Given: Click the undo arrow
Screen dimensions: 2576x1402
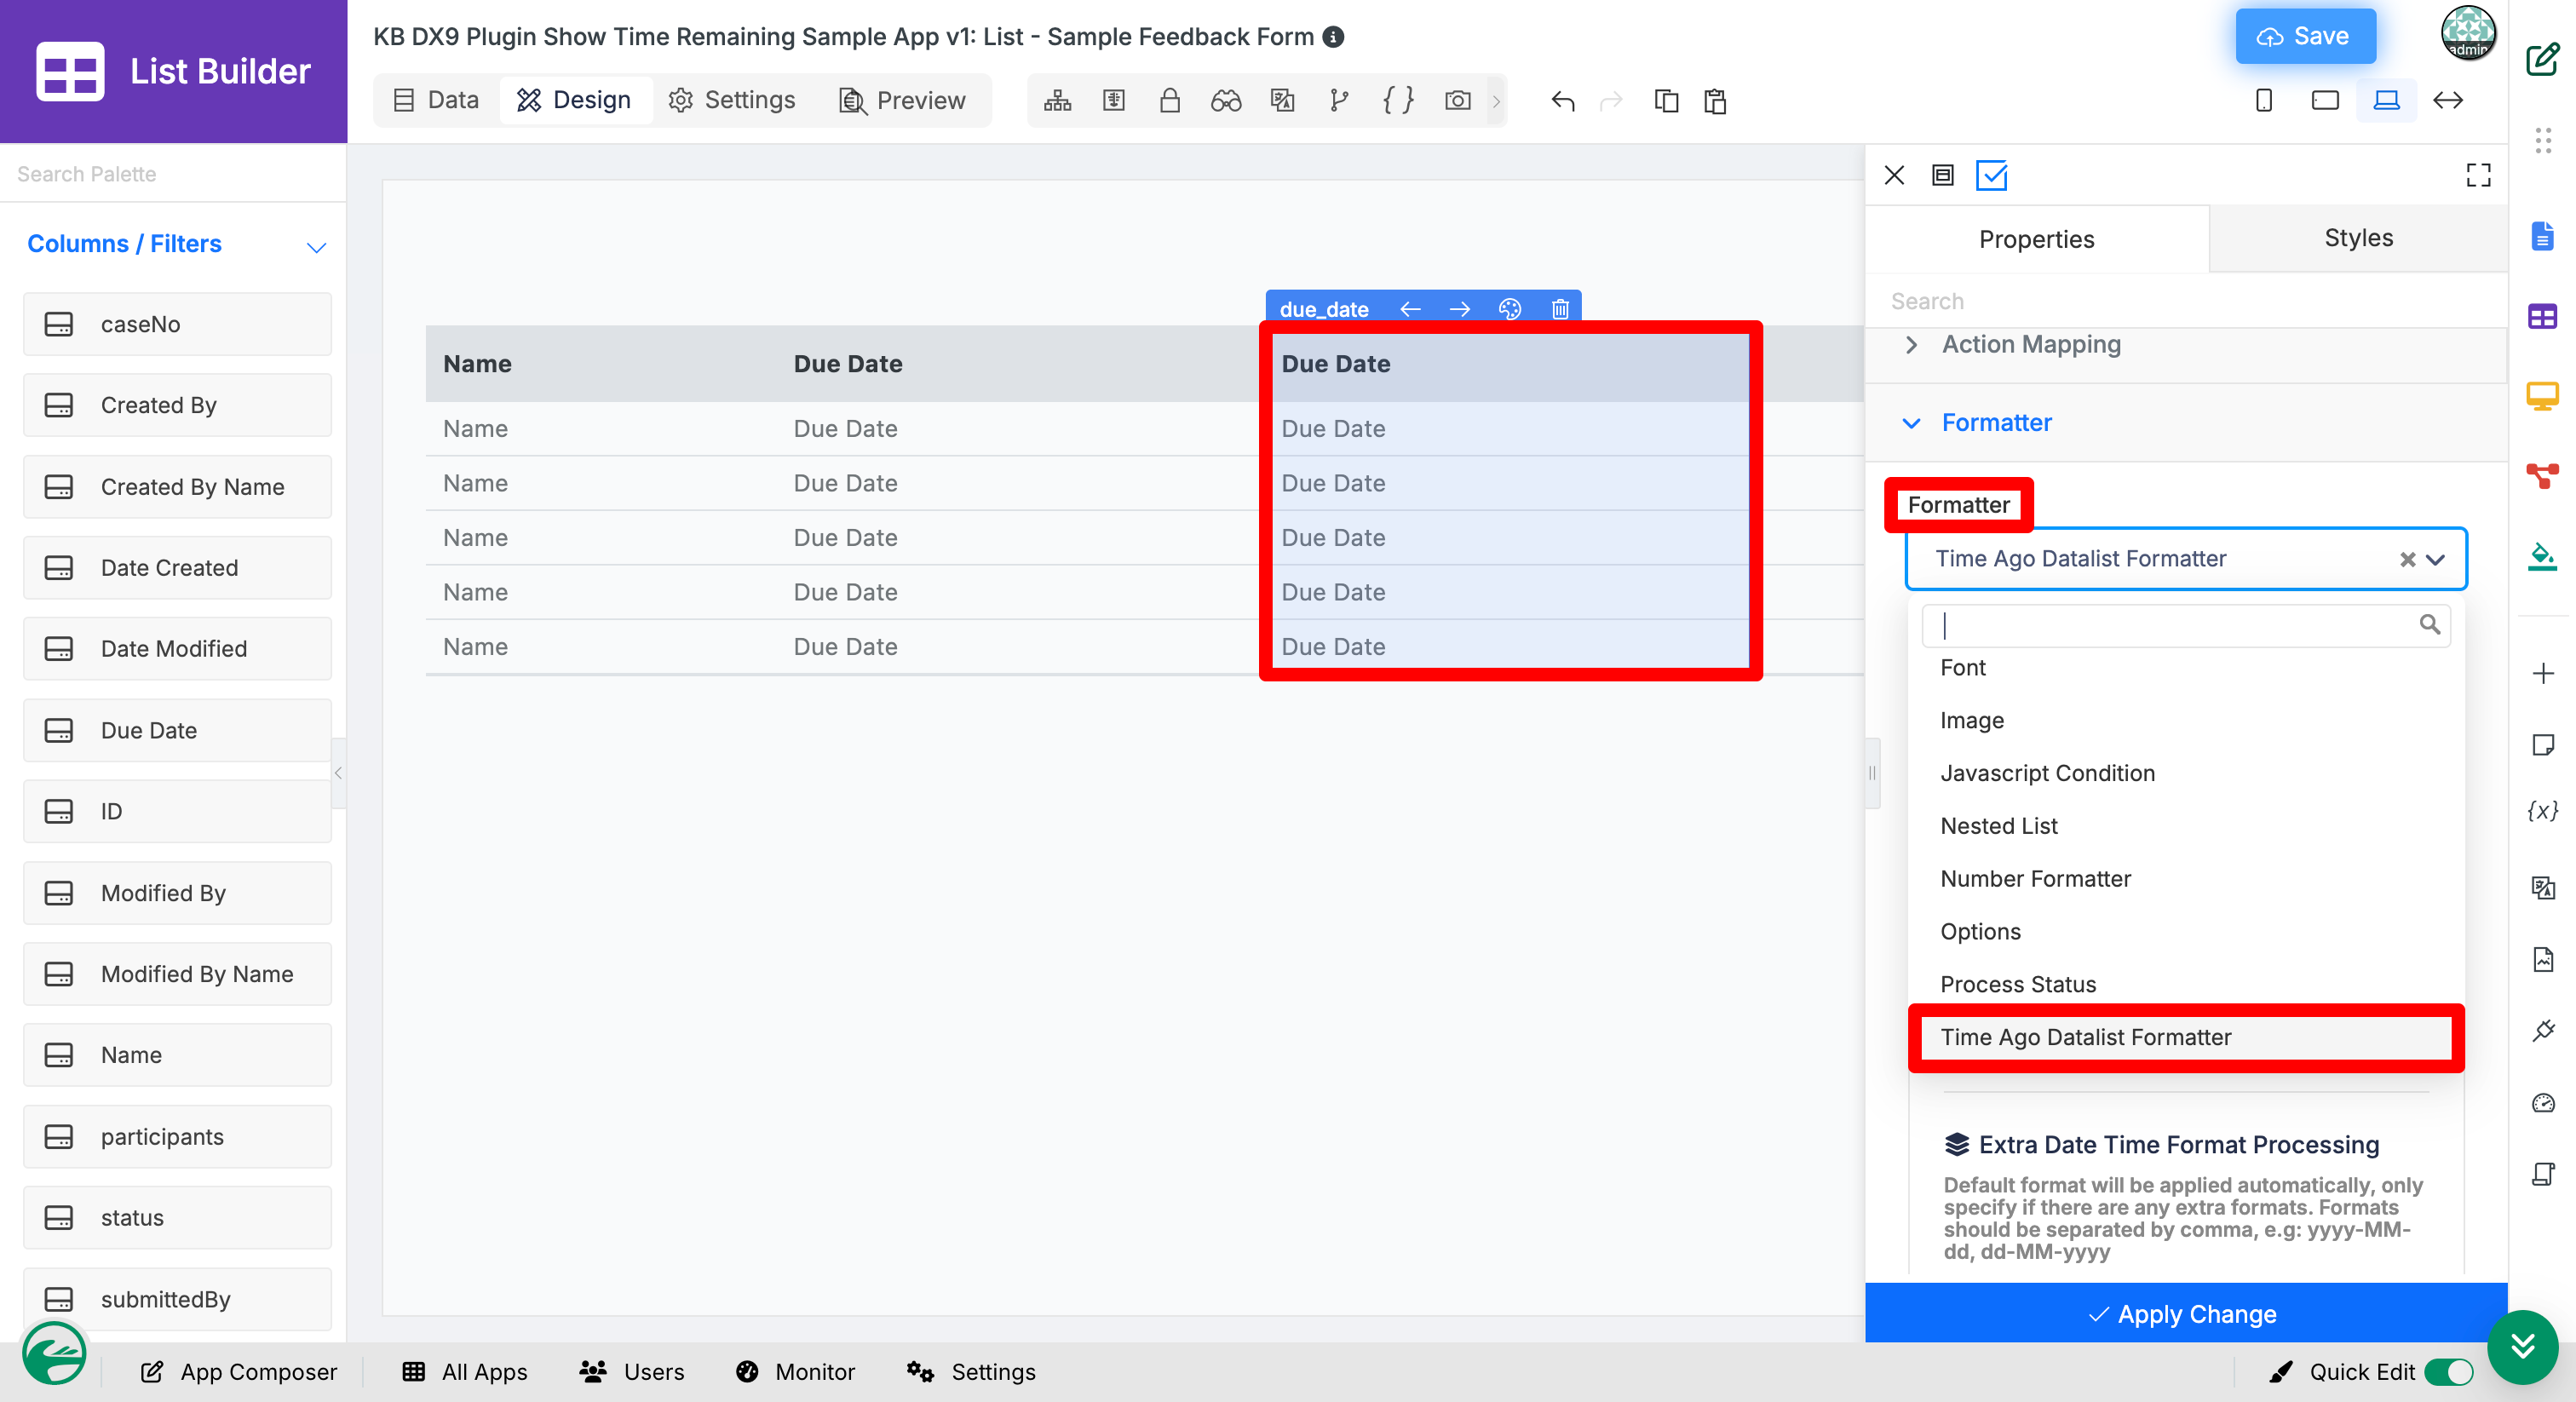Looking at the screenshot, I should tap(1563, 100).
